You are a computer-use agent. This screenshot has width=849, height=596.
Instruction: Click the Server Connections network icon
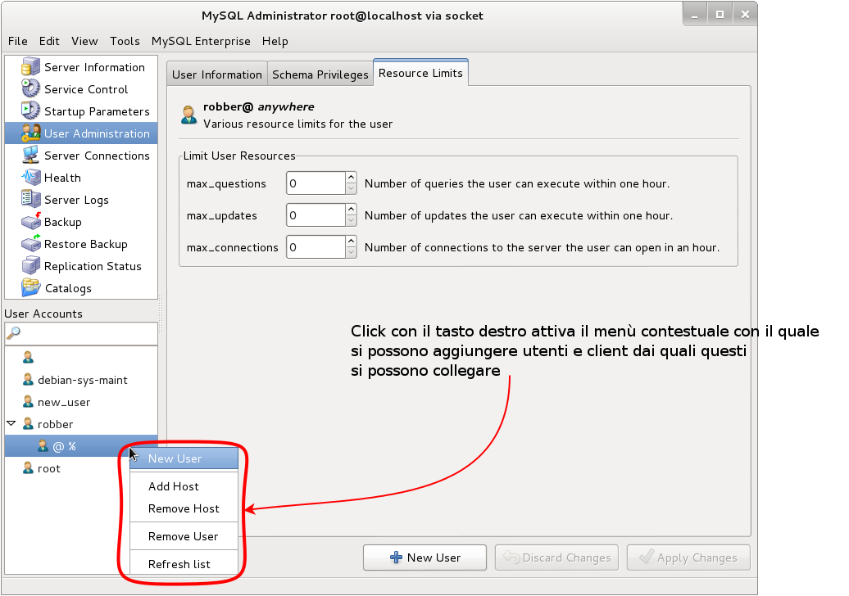30,156
